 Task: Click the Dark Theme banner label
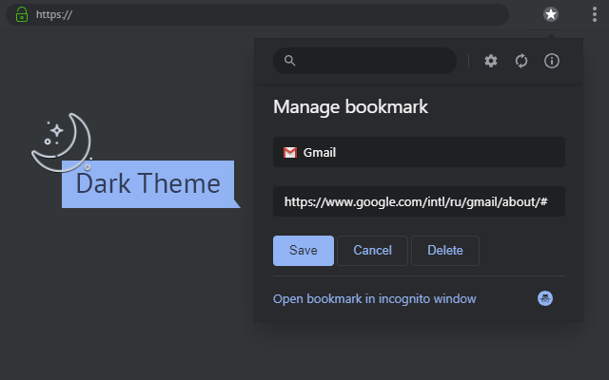click(147, 183)
